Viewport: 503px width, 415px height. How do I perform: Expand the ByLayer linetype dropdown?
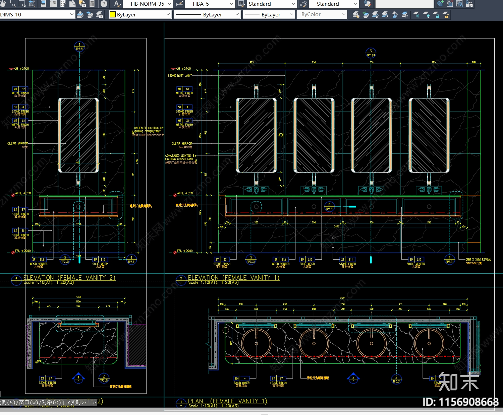coord(237,14)
